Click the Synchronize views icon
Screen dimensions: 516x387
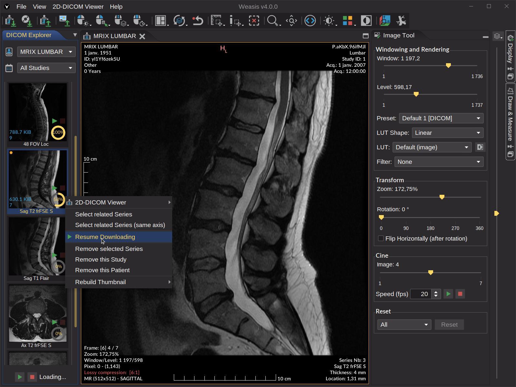180,20
